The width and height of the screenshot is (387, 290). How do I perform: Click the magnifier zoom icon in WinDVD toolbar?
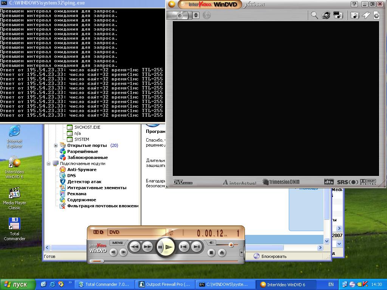[314, 15]
